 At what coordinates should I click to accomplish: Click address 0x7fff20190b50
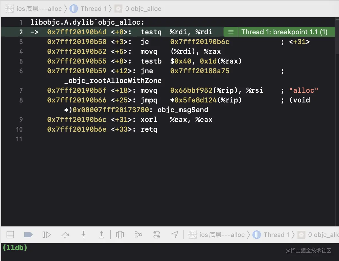click(x=77, y=42)
